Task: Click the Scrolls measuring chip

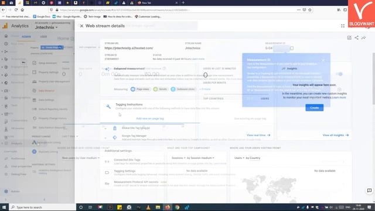Action: tap(161, 89)
